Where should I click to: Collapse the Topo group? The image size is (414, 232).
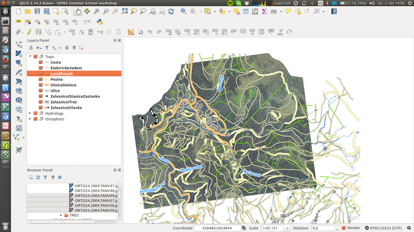coord(30,56)
